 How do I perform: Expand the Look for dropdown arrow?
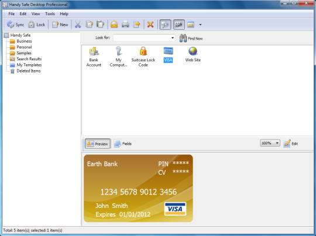(x=173, y=38)
